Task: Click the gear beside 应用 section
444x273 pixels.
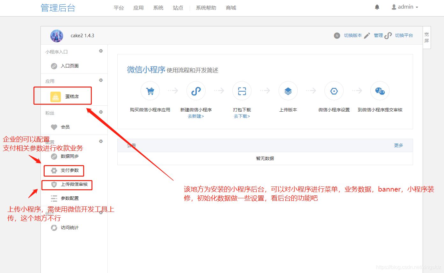Action: pyautogui.click(x=101, y=80)
